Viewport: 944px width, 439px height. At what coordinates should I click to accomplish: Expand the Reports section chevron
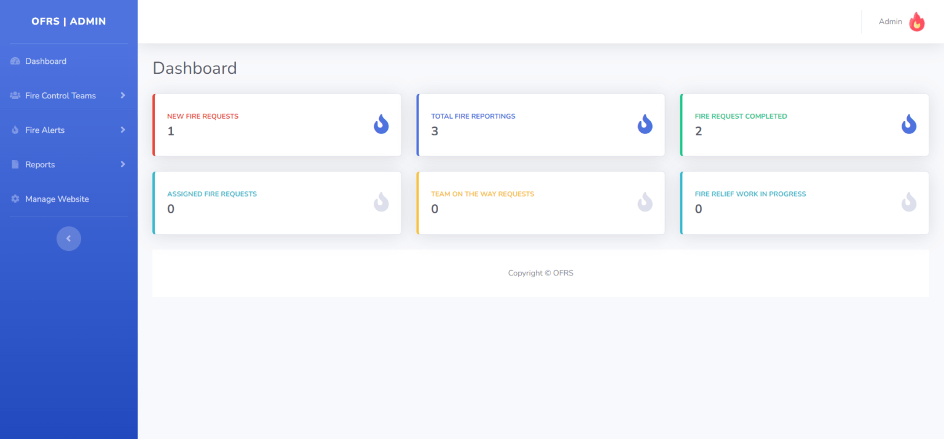(122, 164)
